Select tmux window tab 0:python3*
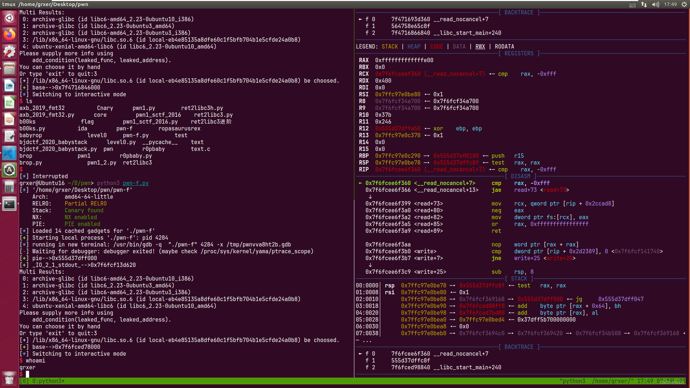Image resolution: width=690 pixels, height=388 pixels. click(49, 381)
